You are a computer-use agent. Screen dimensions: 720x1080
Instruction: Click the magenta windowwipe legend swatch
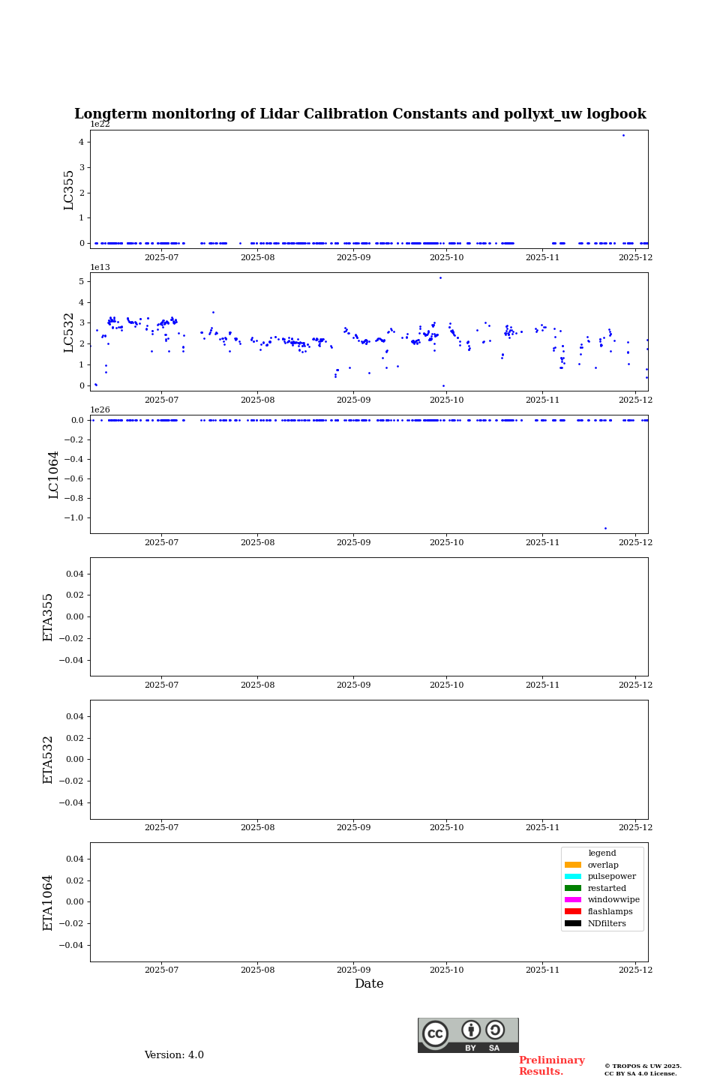(x=573, y=900)
